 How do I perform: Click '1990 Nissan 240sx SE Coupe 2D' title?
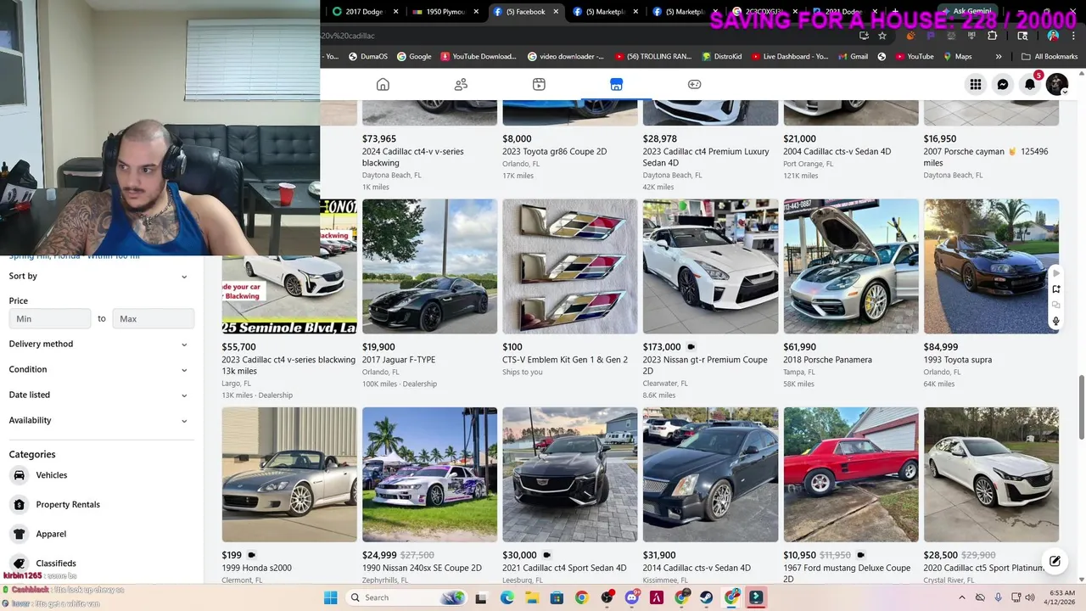[422, 568]
